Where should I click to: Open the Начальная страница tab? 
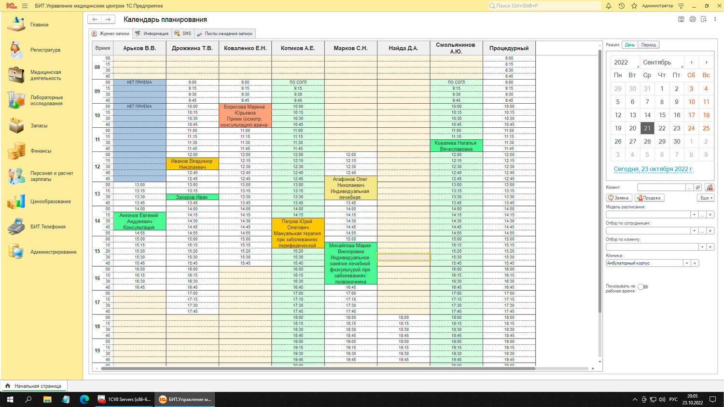[x=34, y=386]
